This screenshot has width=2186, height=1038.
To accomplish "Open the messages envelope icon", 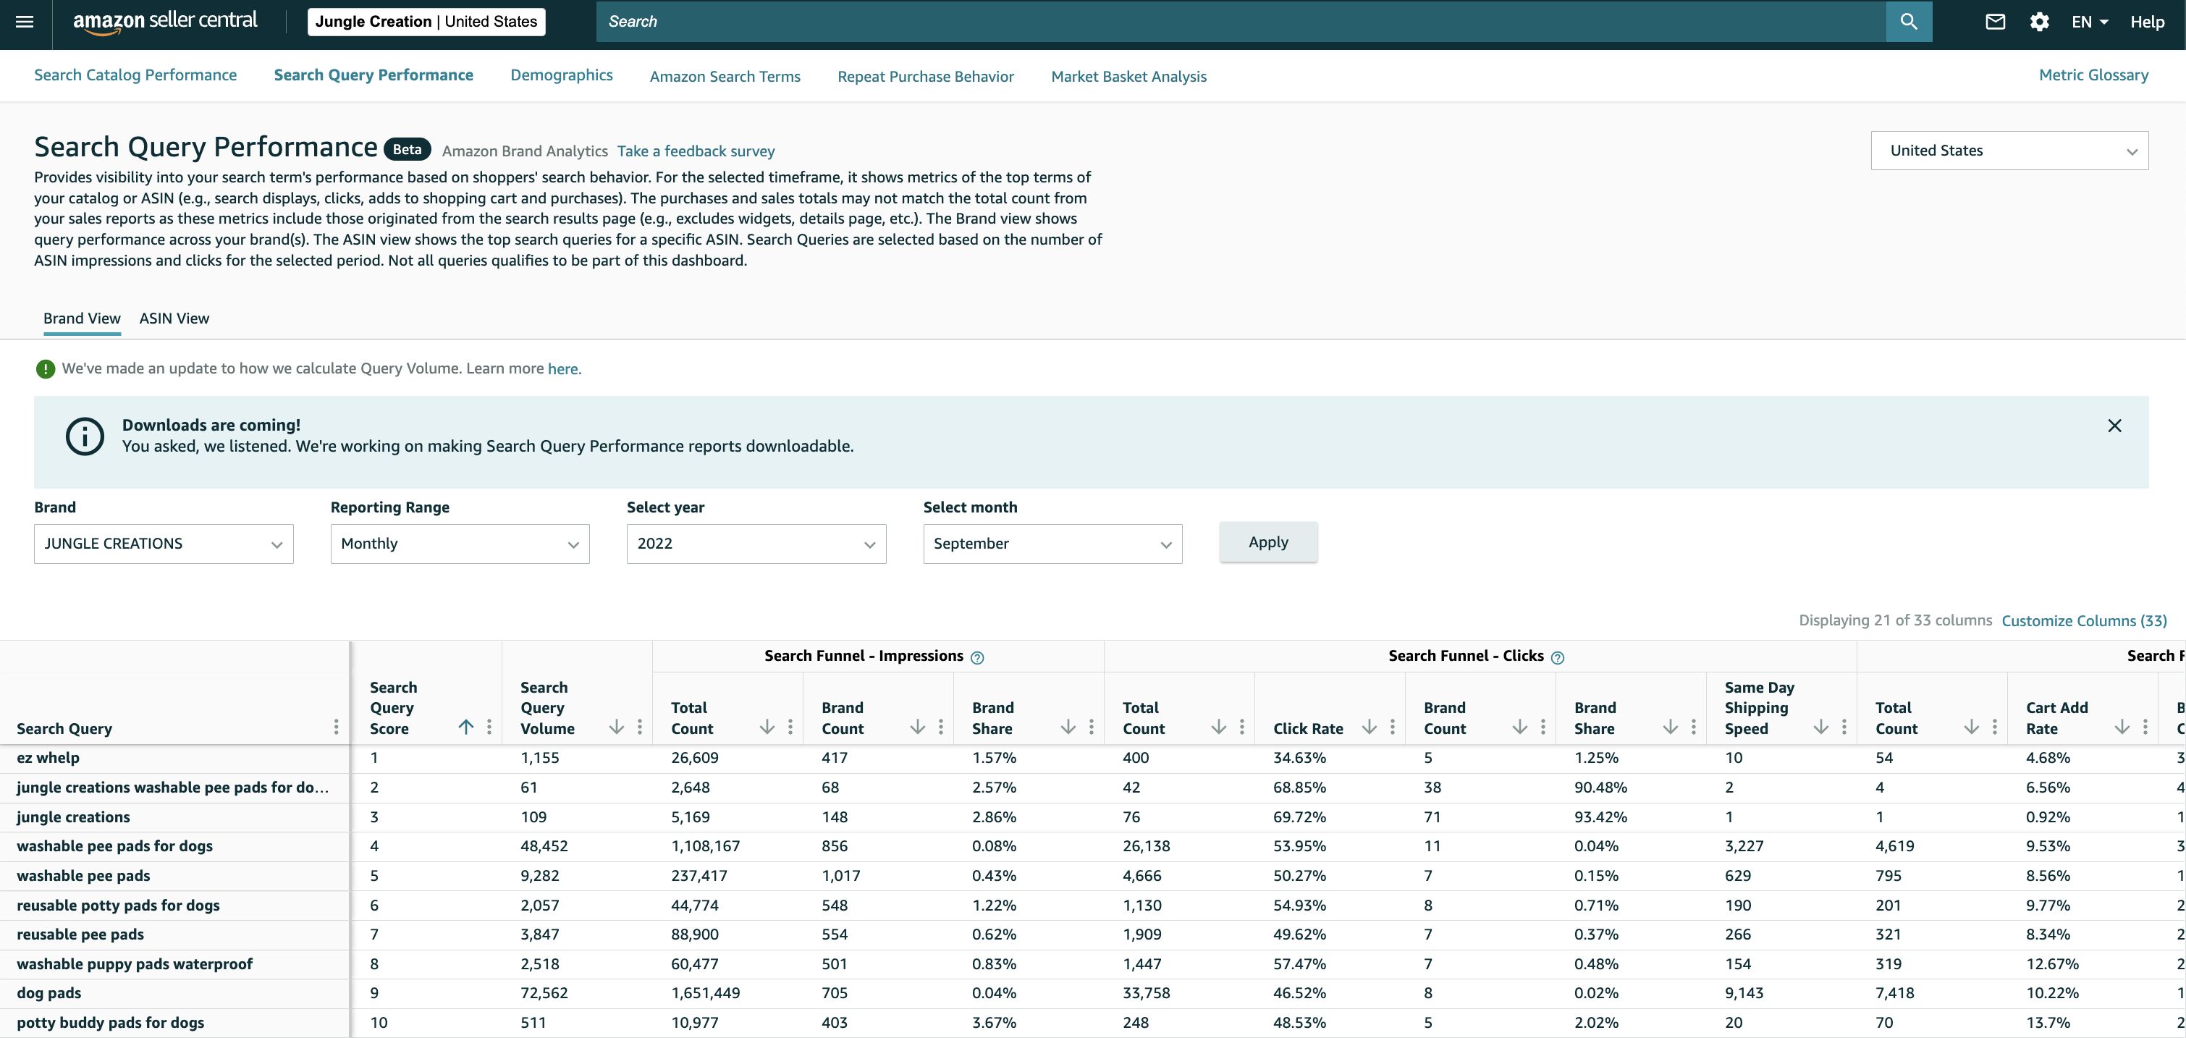I will tap(1995, 22).
